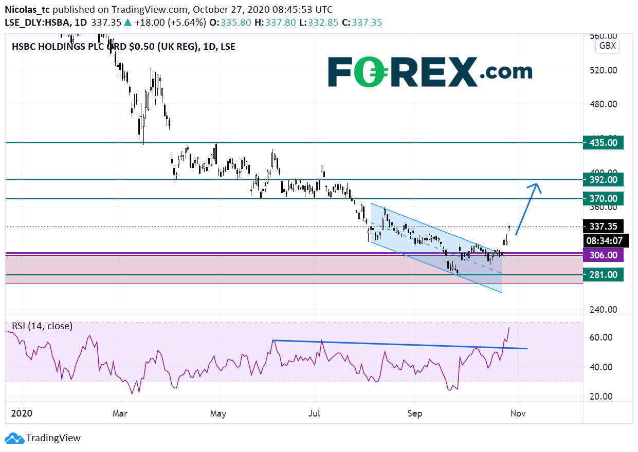Click the green up-triangle change indicator
This screenshot has width=638, height=452.
click(127, 23)
